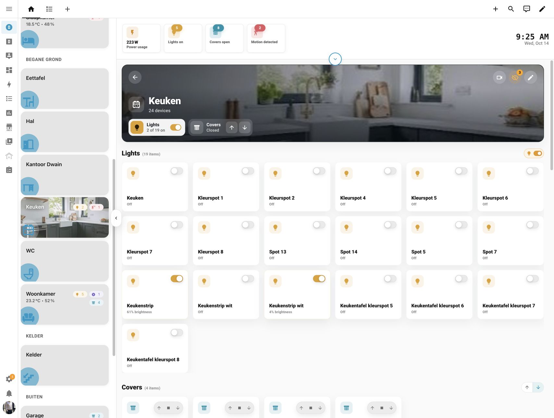Switch to the home view tab
554x418 pixels.
[31, 9]
